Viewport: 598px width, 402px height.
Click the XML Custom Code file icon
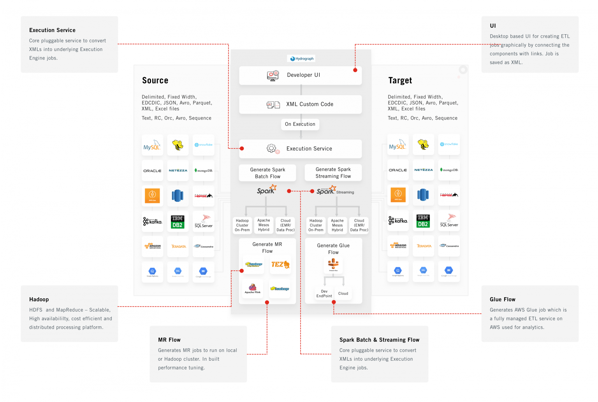(273, 104)
